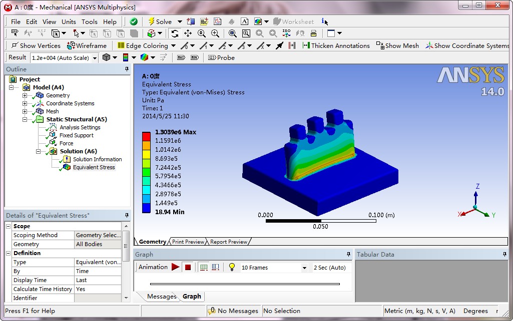Click the New Section Plane icon
Image resolution: width=513 pixels, height=321 pixels.
(x=191, y=21)
